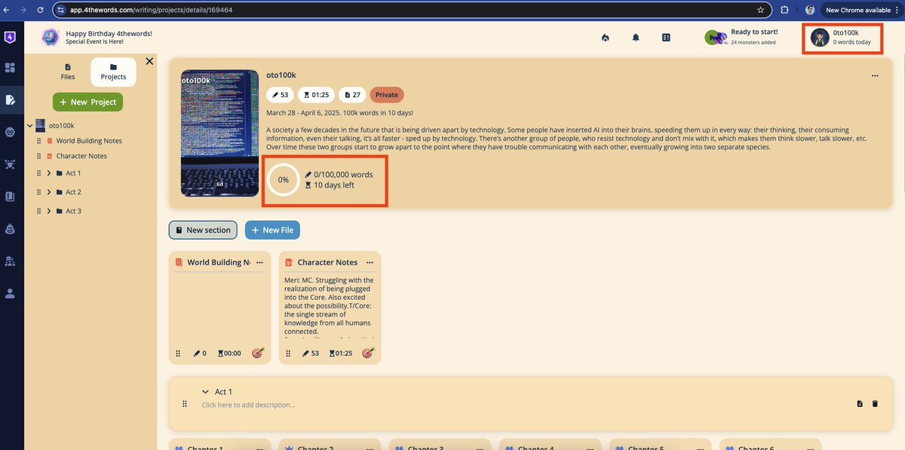Bookmark this page with the star icon

(761, 10)
